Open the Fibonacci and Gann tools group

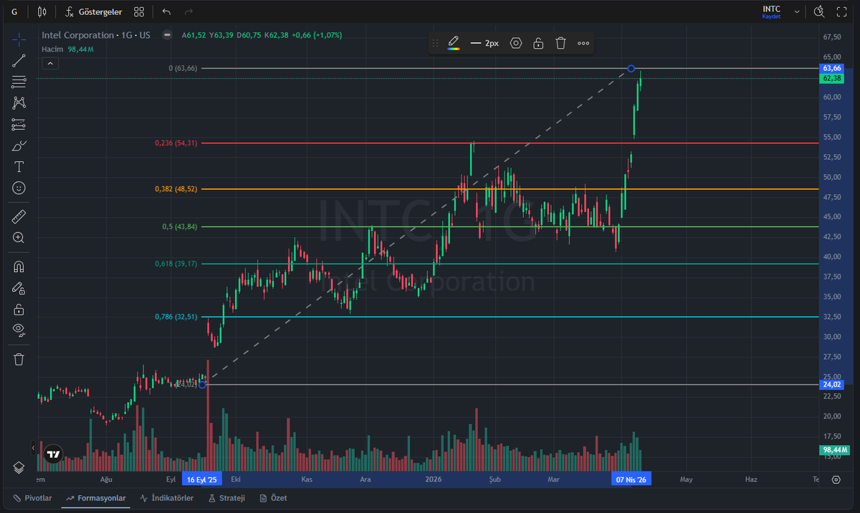[19, 82]
